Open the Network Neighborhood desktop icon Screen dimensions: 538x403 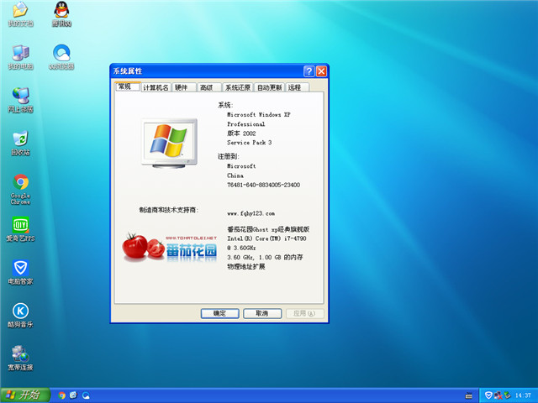coord(20,100)
